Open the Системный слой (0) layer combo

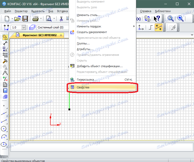[x=53, y=27]
